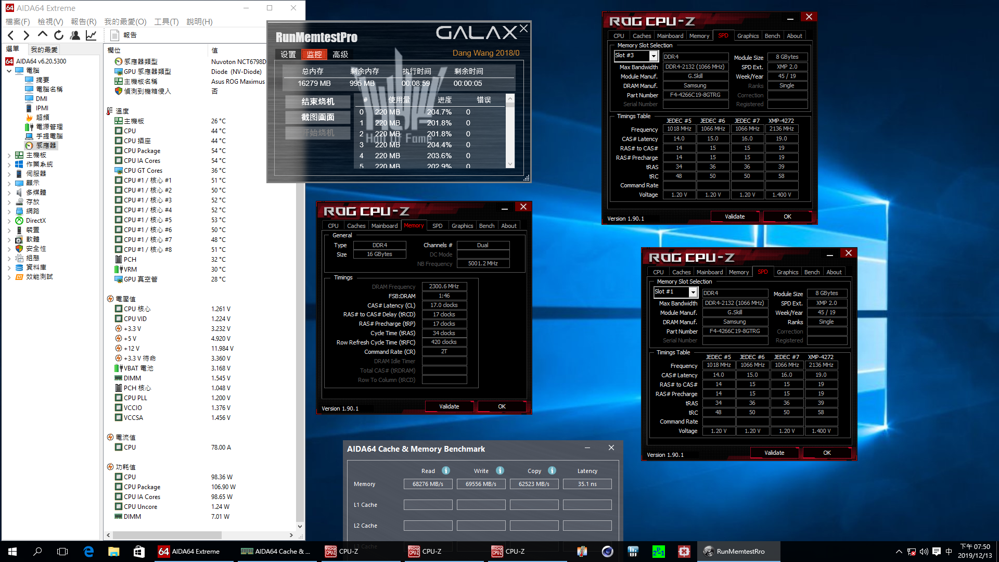The image size is (999, 562).
Task: Show hidden tray icons chevron
Action: point(899,552)
